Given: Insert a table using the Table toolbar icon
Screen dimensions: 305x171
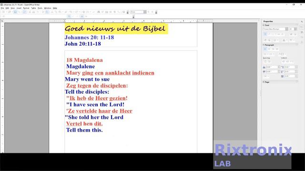Looking at the screenshot, I should point(88,12).
